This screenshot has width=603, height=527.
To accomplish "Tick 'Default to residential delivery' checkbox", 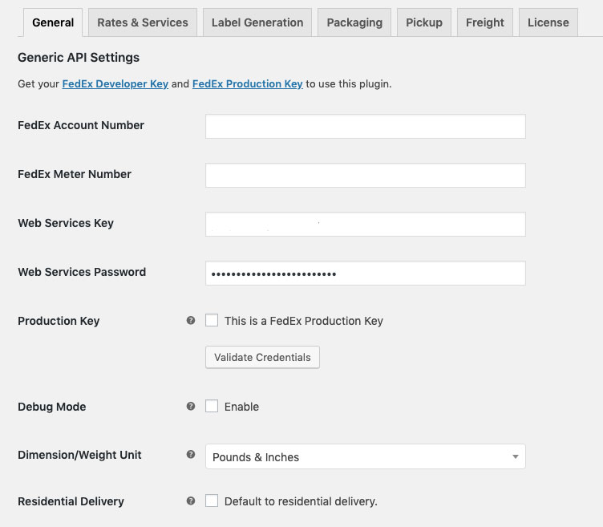I will coord(212,501).
